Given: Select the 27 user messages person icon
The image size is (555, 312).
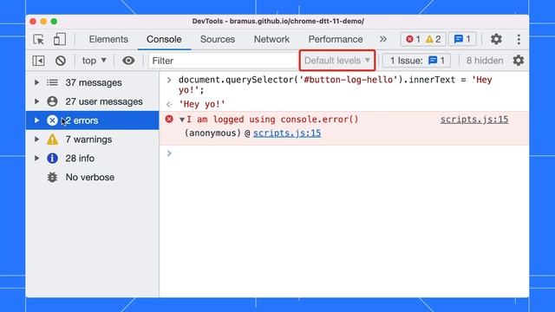Looking at the screenshot, I should click(52, 101).
